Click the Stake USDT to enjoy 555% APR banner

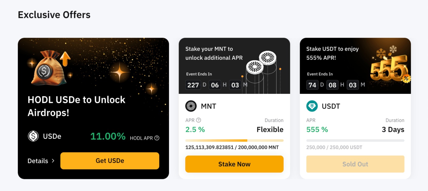tap(332, 53)
